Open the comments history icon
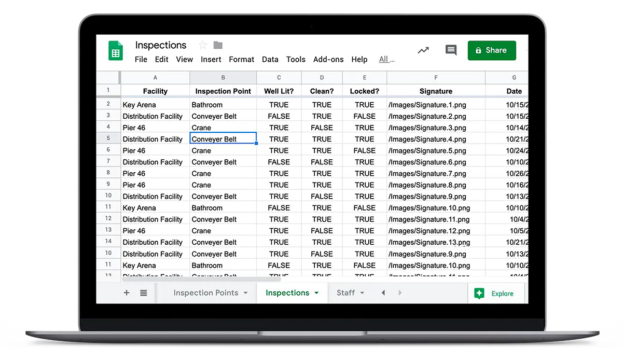The width and height of the screenshot is (624, 362). pos(451,50)
